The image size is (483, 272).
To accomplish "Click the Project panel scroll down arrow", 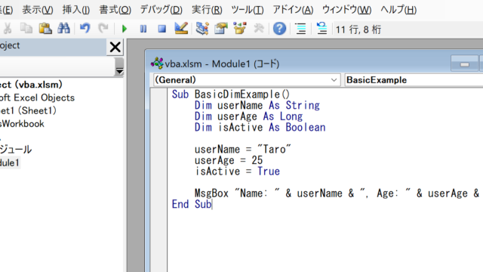I will tap(119, 72).
